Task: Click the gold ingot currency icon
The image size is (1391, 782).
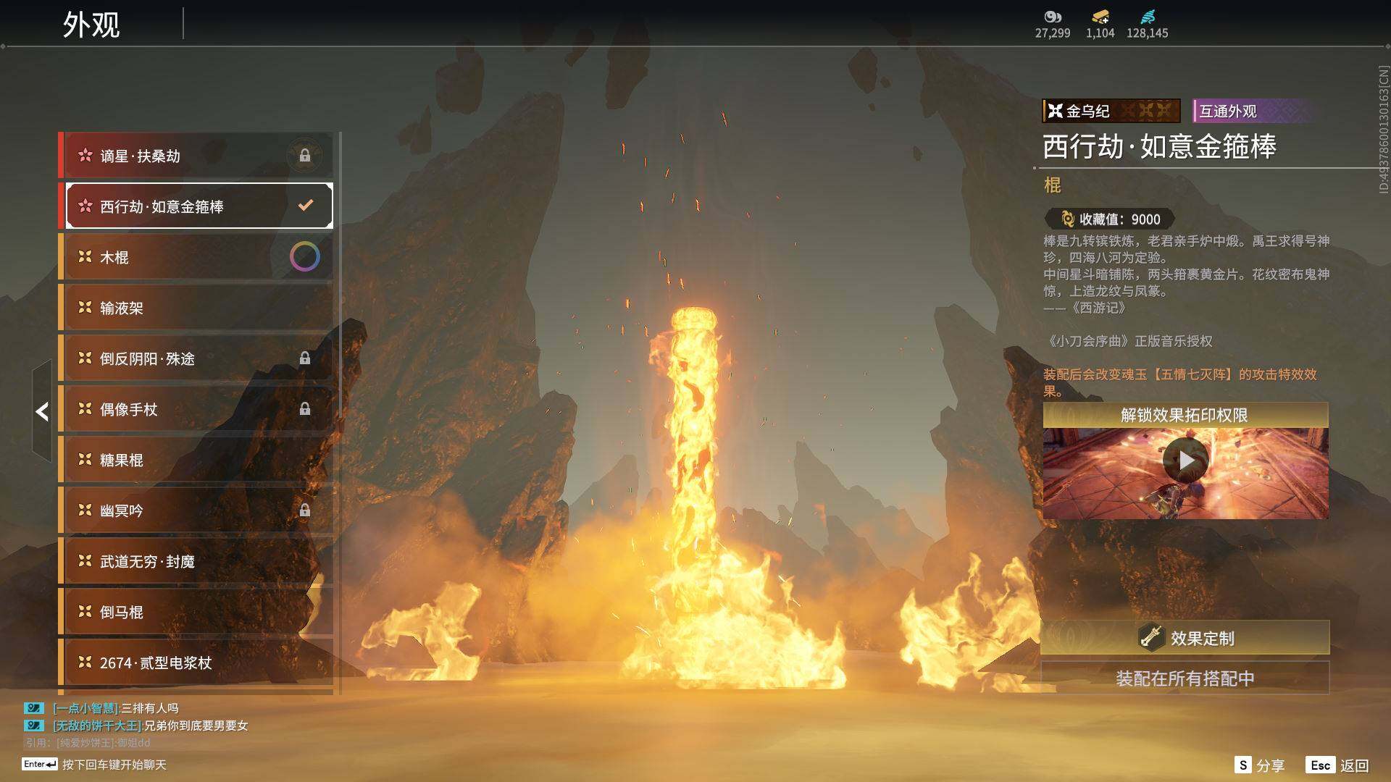Action: (x=1100, y=17)
